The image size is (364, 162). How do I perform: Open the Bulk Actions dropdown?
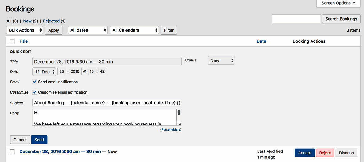25,30
